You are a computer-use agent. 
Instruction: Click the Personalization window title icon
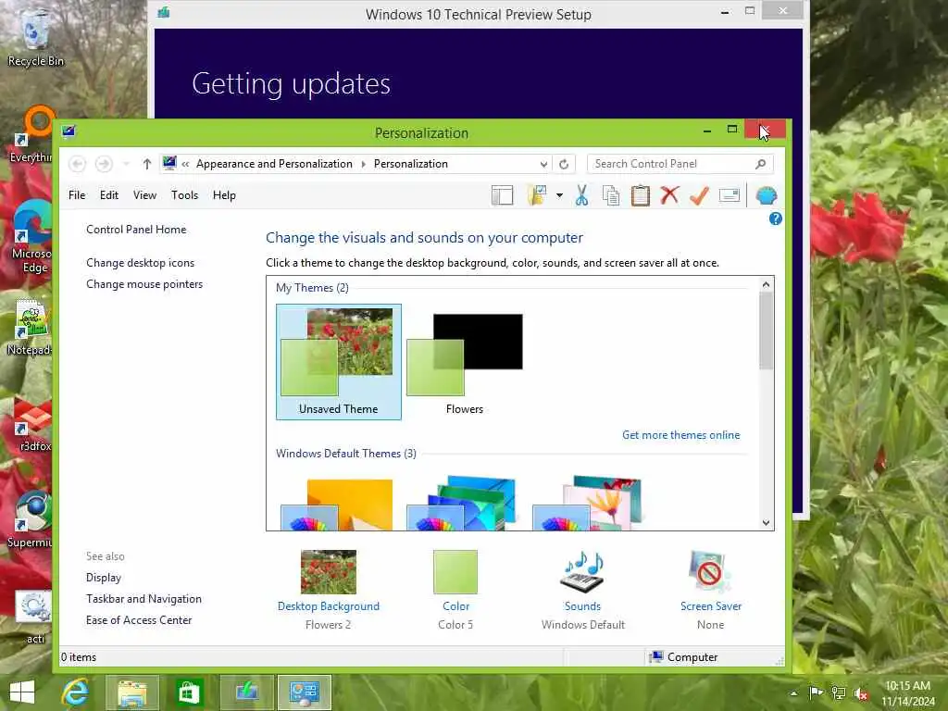click(69, 131)
